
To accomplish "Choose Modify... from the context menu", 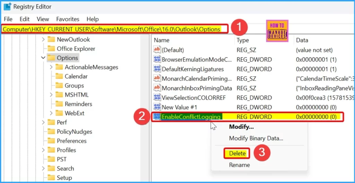I will (241, 127).
